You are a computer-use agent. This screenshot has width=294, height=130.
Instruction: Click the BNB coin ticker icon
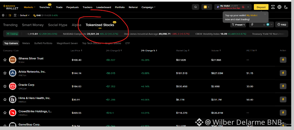click(x=34, y=15)
